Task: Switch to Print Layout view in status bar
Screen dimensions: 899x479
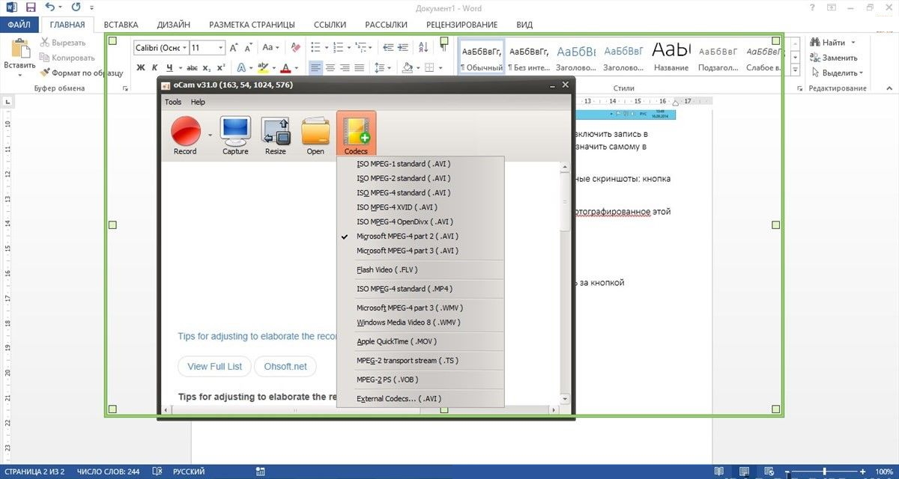Action: pyautogui.click(x=745, y=472)
